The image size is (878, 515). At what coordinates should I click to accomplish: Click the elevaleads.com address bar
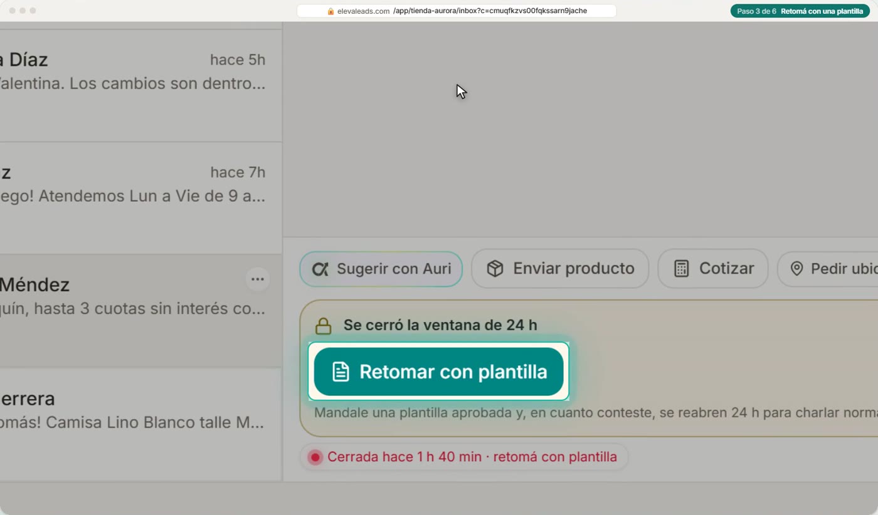click(457, 11)
